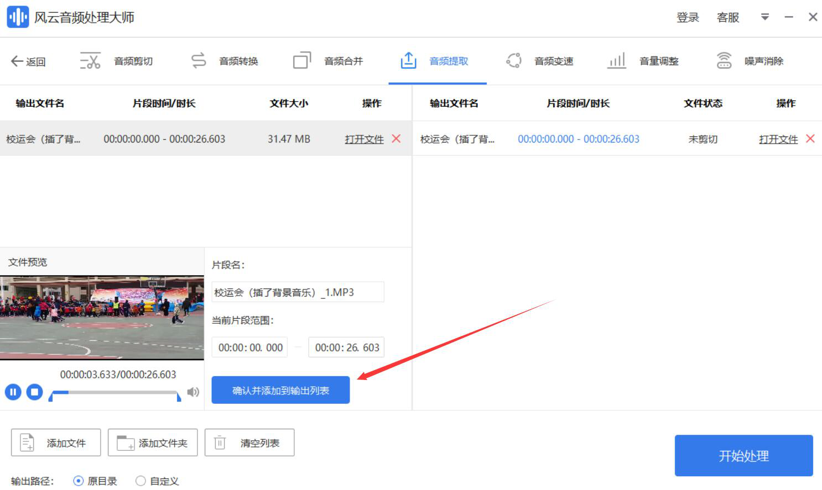
Task: Click the 未剪切 file status cell
Action: coord(703,139)
